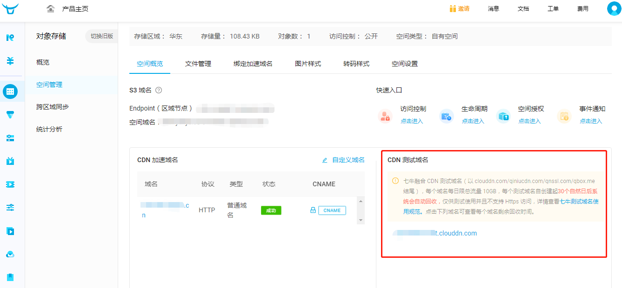Screen dimensions: 622x288
Task: Open 消息 in the top navigation
Action: click(494, 9)
